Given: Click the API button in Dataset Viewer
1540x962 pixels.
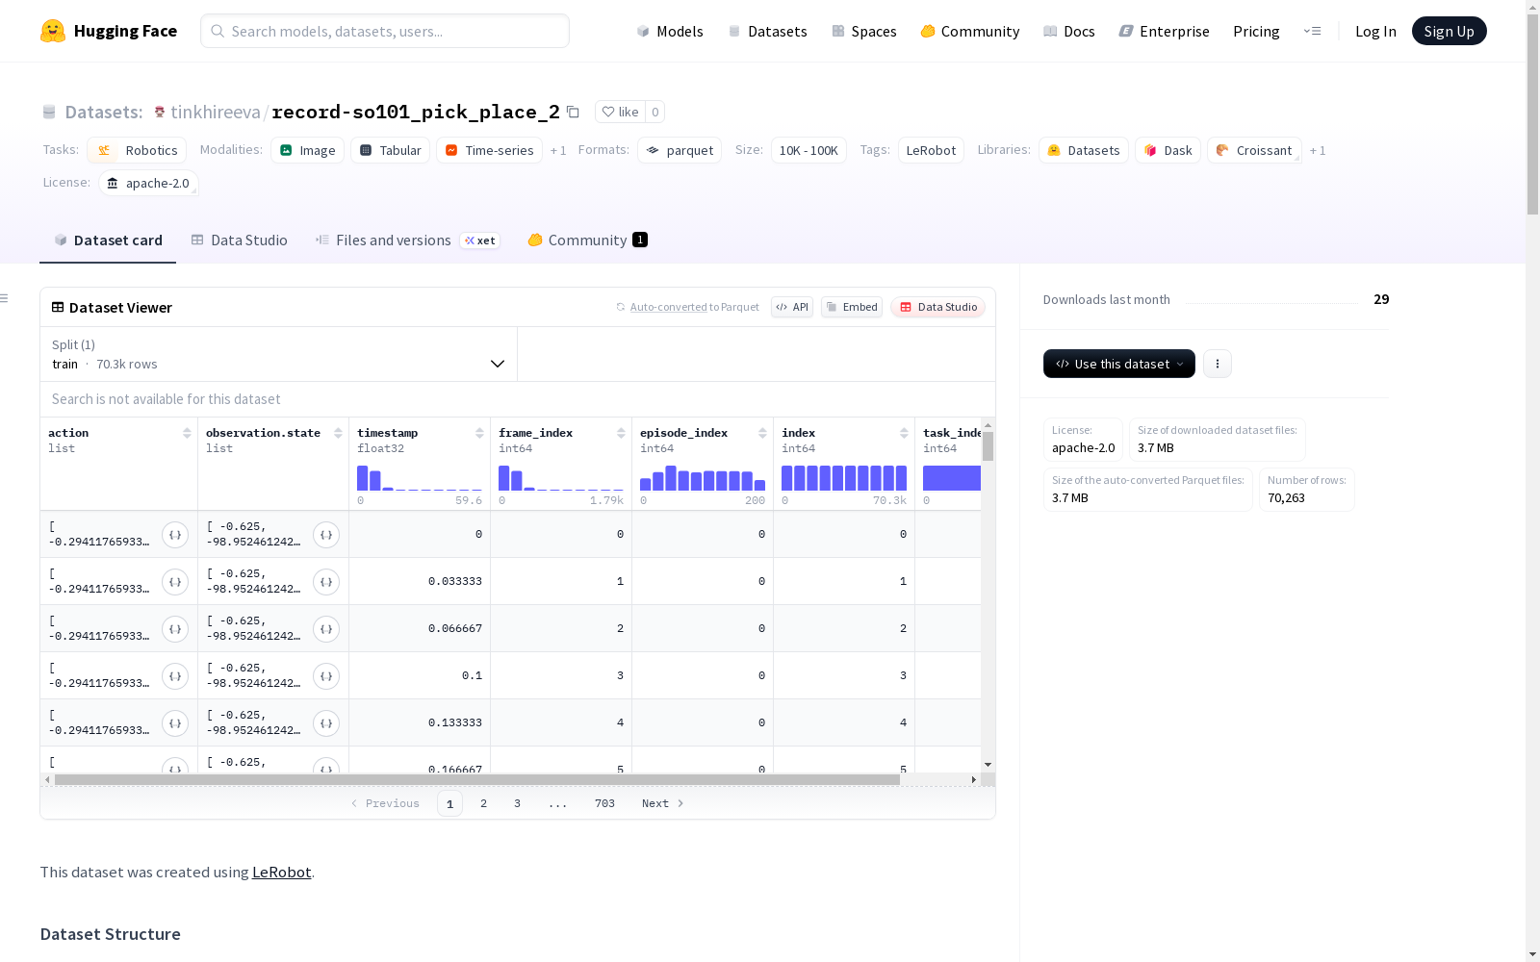Looking at the screenshot, I should (x=792, y=307).
